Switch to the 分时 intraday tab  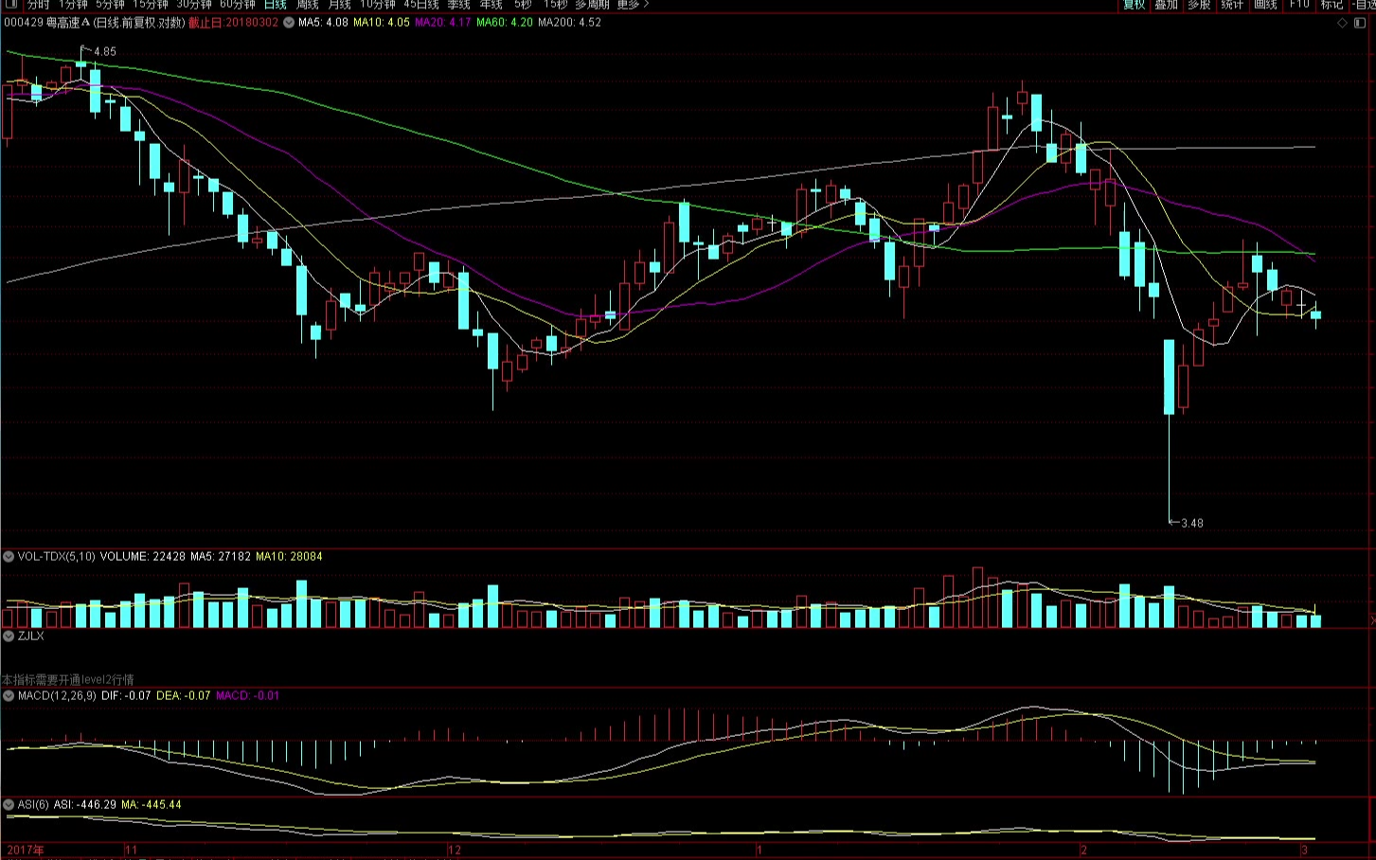pyautogui.click(x=38, y=5)
